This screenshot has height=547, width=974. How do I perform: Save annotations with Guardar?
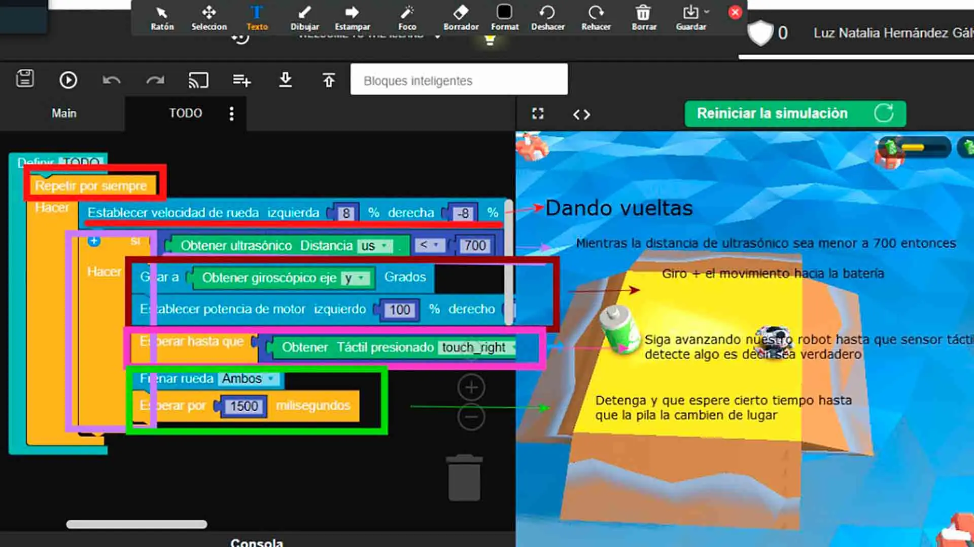690,18
